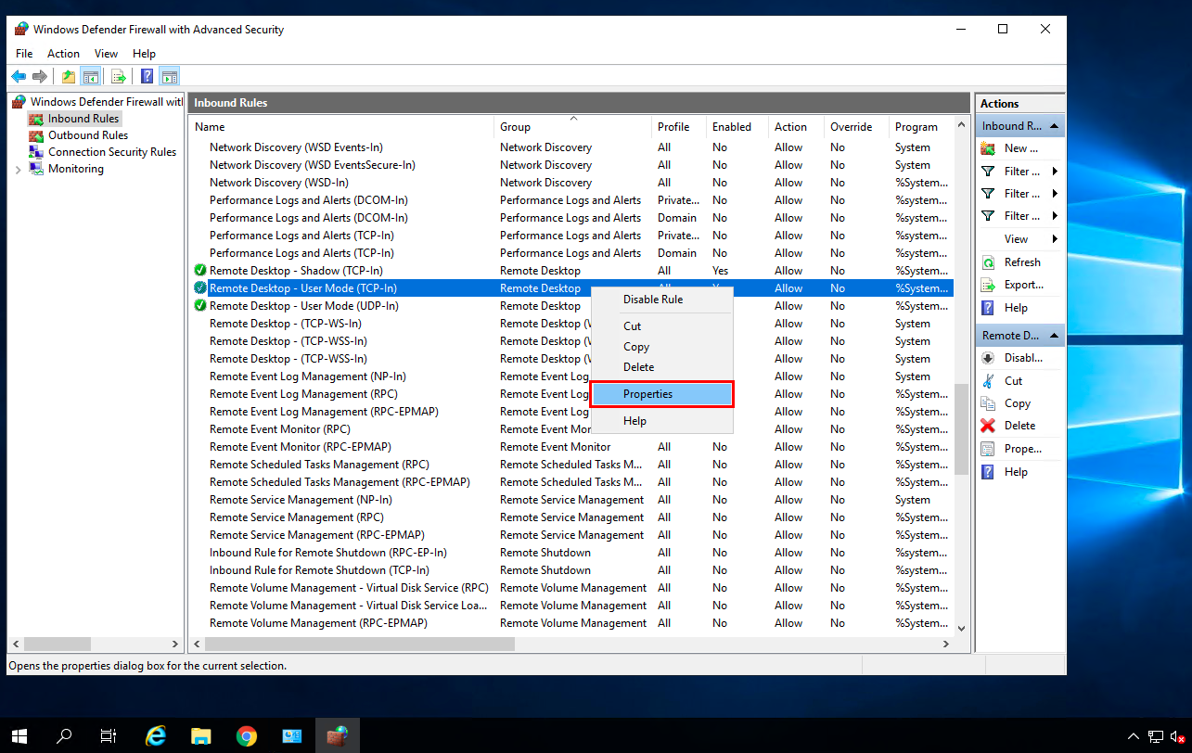The image size is (1192, 753).
Task: Open Properties from the Actions pane
Action: [x=1020, y=449]
